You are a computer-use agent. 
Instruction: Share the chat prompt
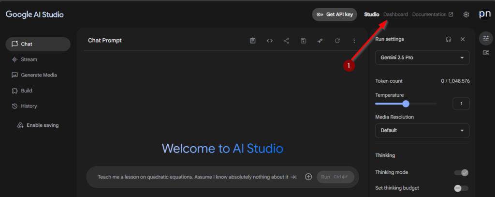point(286,41)
